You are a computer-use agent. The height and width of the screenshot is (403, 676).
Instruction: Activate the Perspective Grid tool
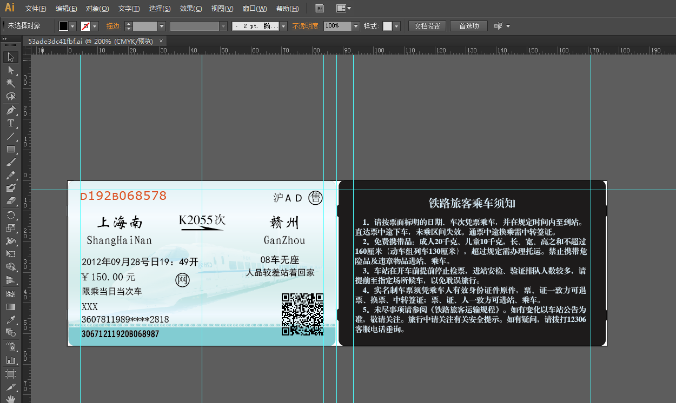click(x=10, y=280)
